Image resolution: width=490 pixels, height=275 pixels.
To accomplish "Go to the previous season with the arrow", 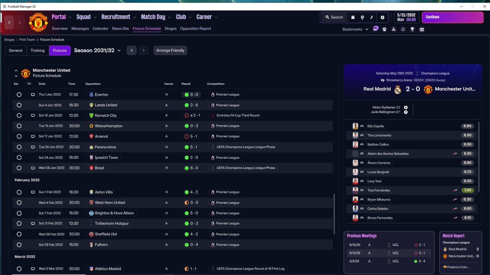I will [x=132, y=50].
